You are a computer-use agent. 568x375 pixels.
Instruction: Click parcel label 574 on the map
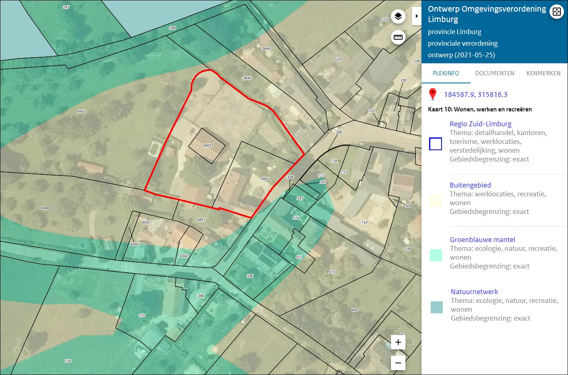[x=296, y=218]
